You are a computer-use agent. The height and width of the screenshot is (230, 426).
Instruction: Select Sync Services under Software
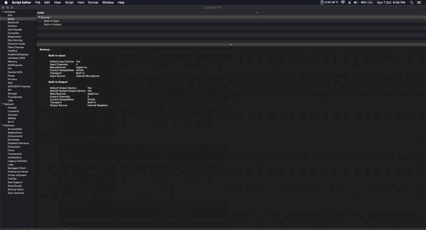pyautogui.click(x=16, y=193)
